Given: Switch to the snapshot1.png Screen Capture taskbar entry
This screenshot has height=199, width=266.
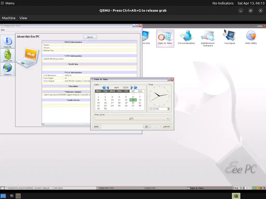Looking at the screenshot, I should (28, 188).
